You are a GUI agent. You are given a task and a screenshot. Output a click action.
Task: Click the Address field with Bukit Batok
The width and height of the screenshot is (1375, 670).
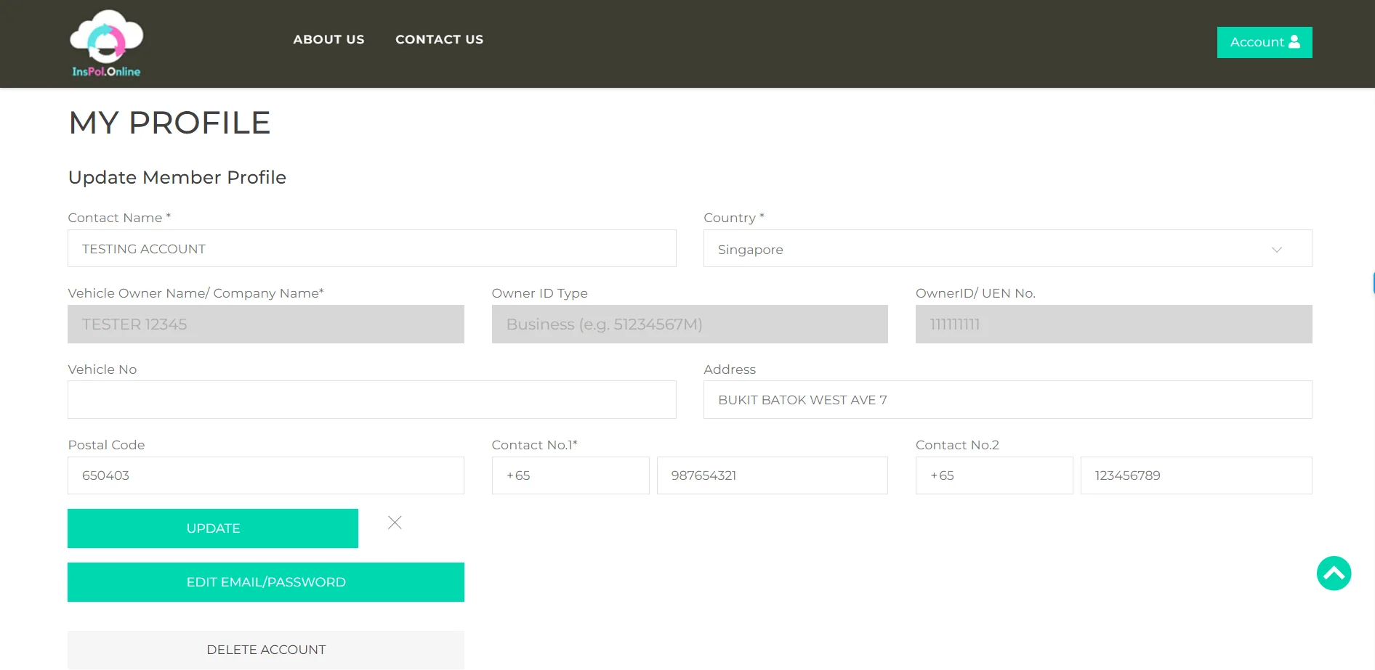pos(1008,400)
